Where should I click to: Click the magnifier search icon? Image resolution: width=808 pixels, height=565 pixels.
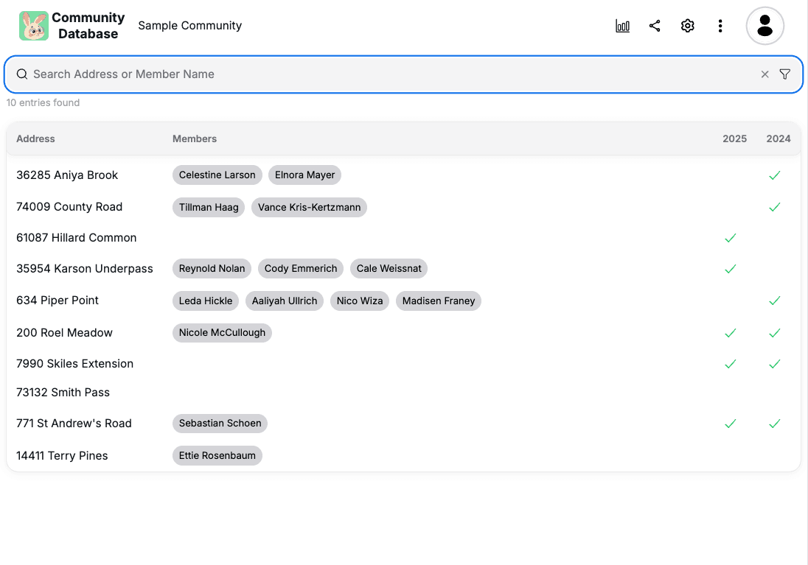click(x=22, y=74)
